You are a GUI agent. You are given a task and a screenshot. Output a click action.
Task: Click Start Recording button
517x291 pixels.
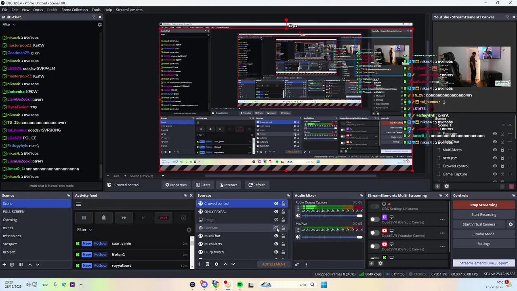point(483,215)
